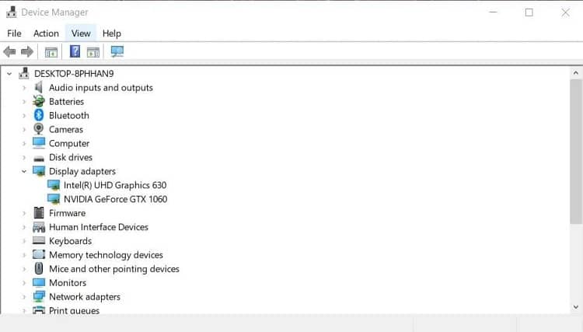Click the Batteries category icon
583x332 pixels.
coord(39,101)
